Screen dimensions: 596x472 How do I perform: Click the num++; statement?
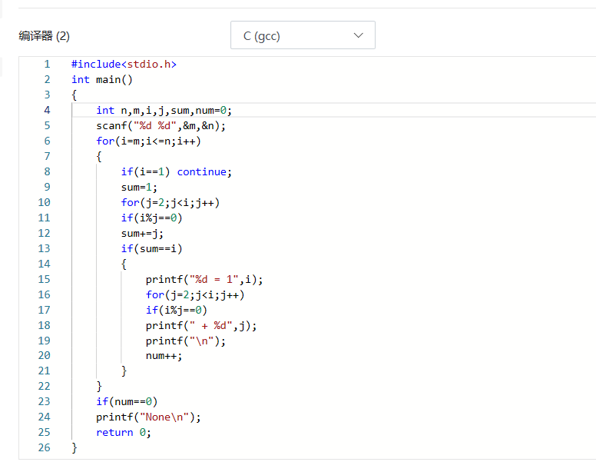click(164, 356)
